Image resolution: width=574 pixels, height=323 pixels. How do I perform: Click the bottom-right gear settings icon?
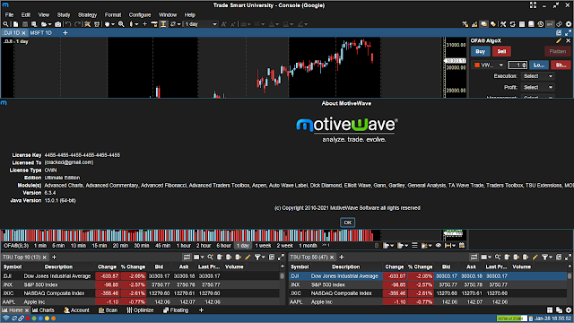pyautogui.click(x=569, y=310)
